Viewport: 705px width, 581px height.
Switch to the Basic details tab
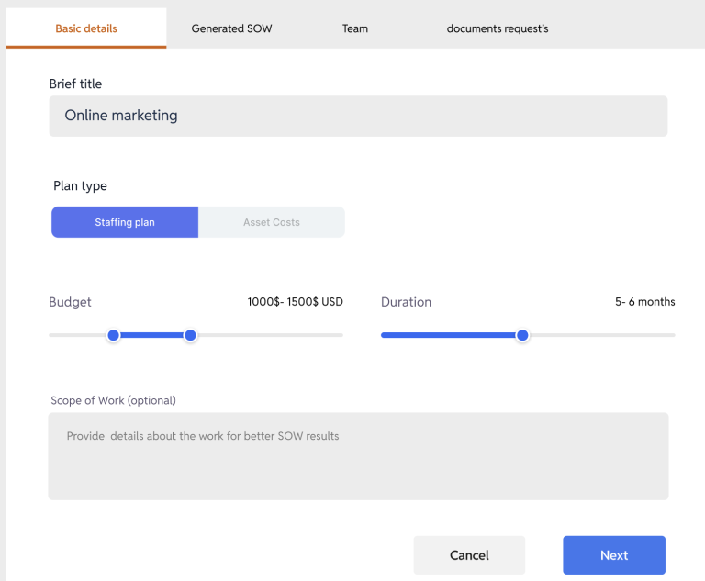(86, 28)
